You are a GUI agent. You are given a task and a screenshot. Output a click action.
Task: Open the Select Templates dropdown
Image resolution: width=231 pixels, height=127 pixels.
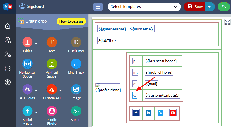[144, 6]
